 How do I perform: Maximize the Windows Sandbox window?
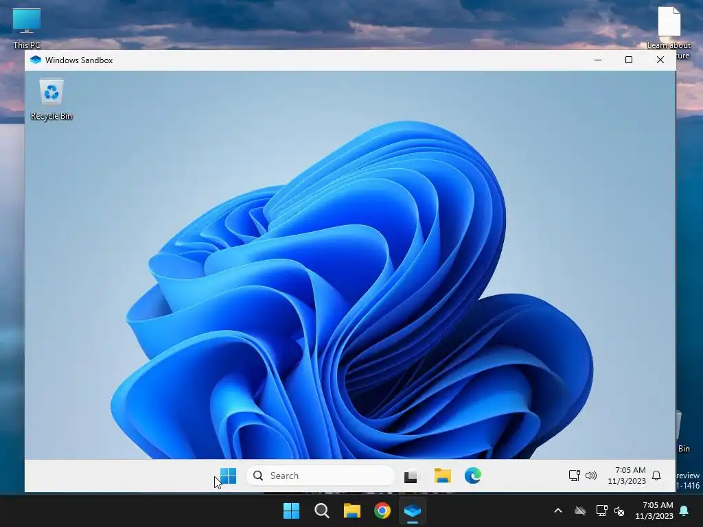tap(629, 60)
